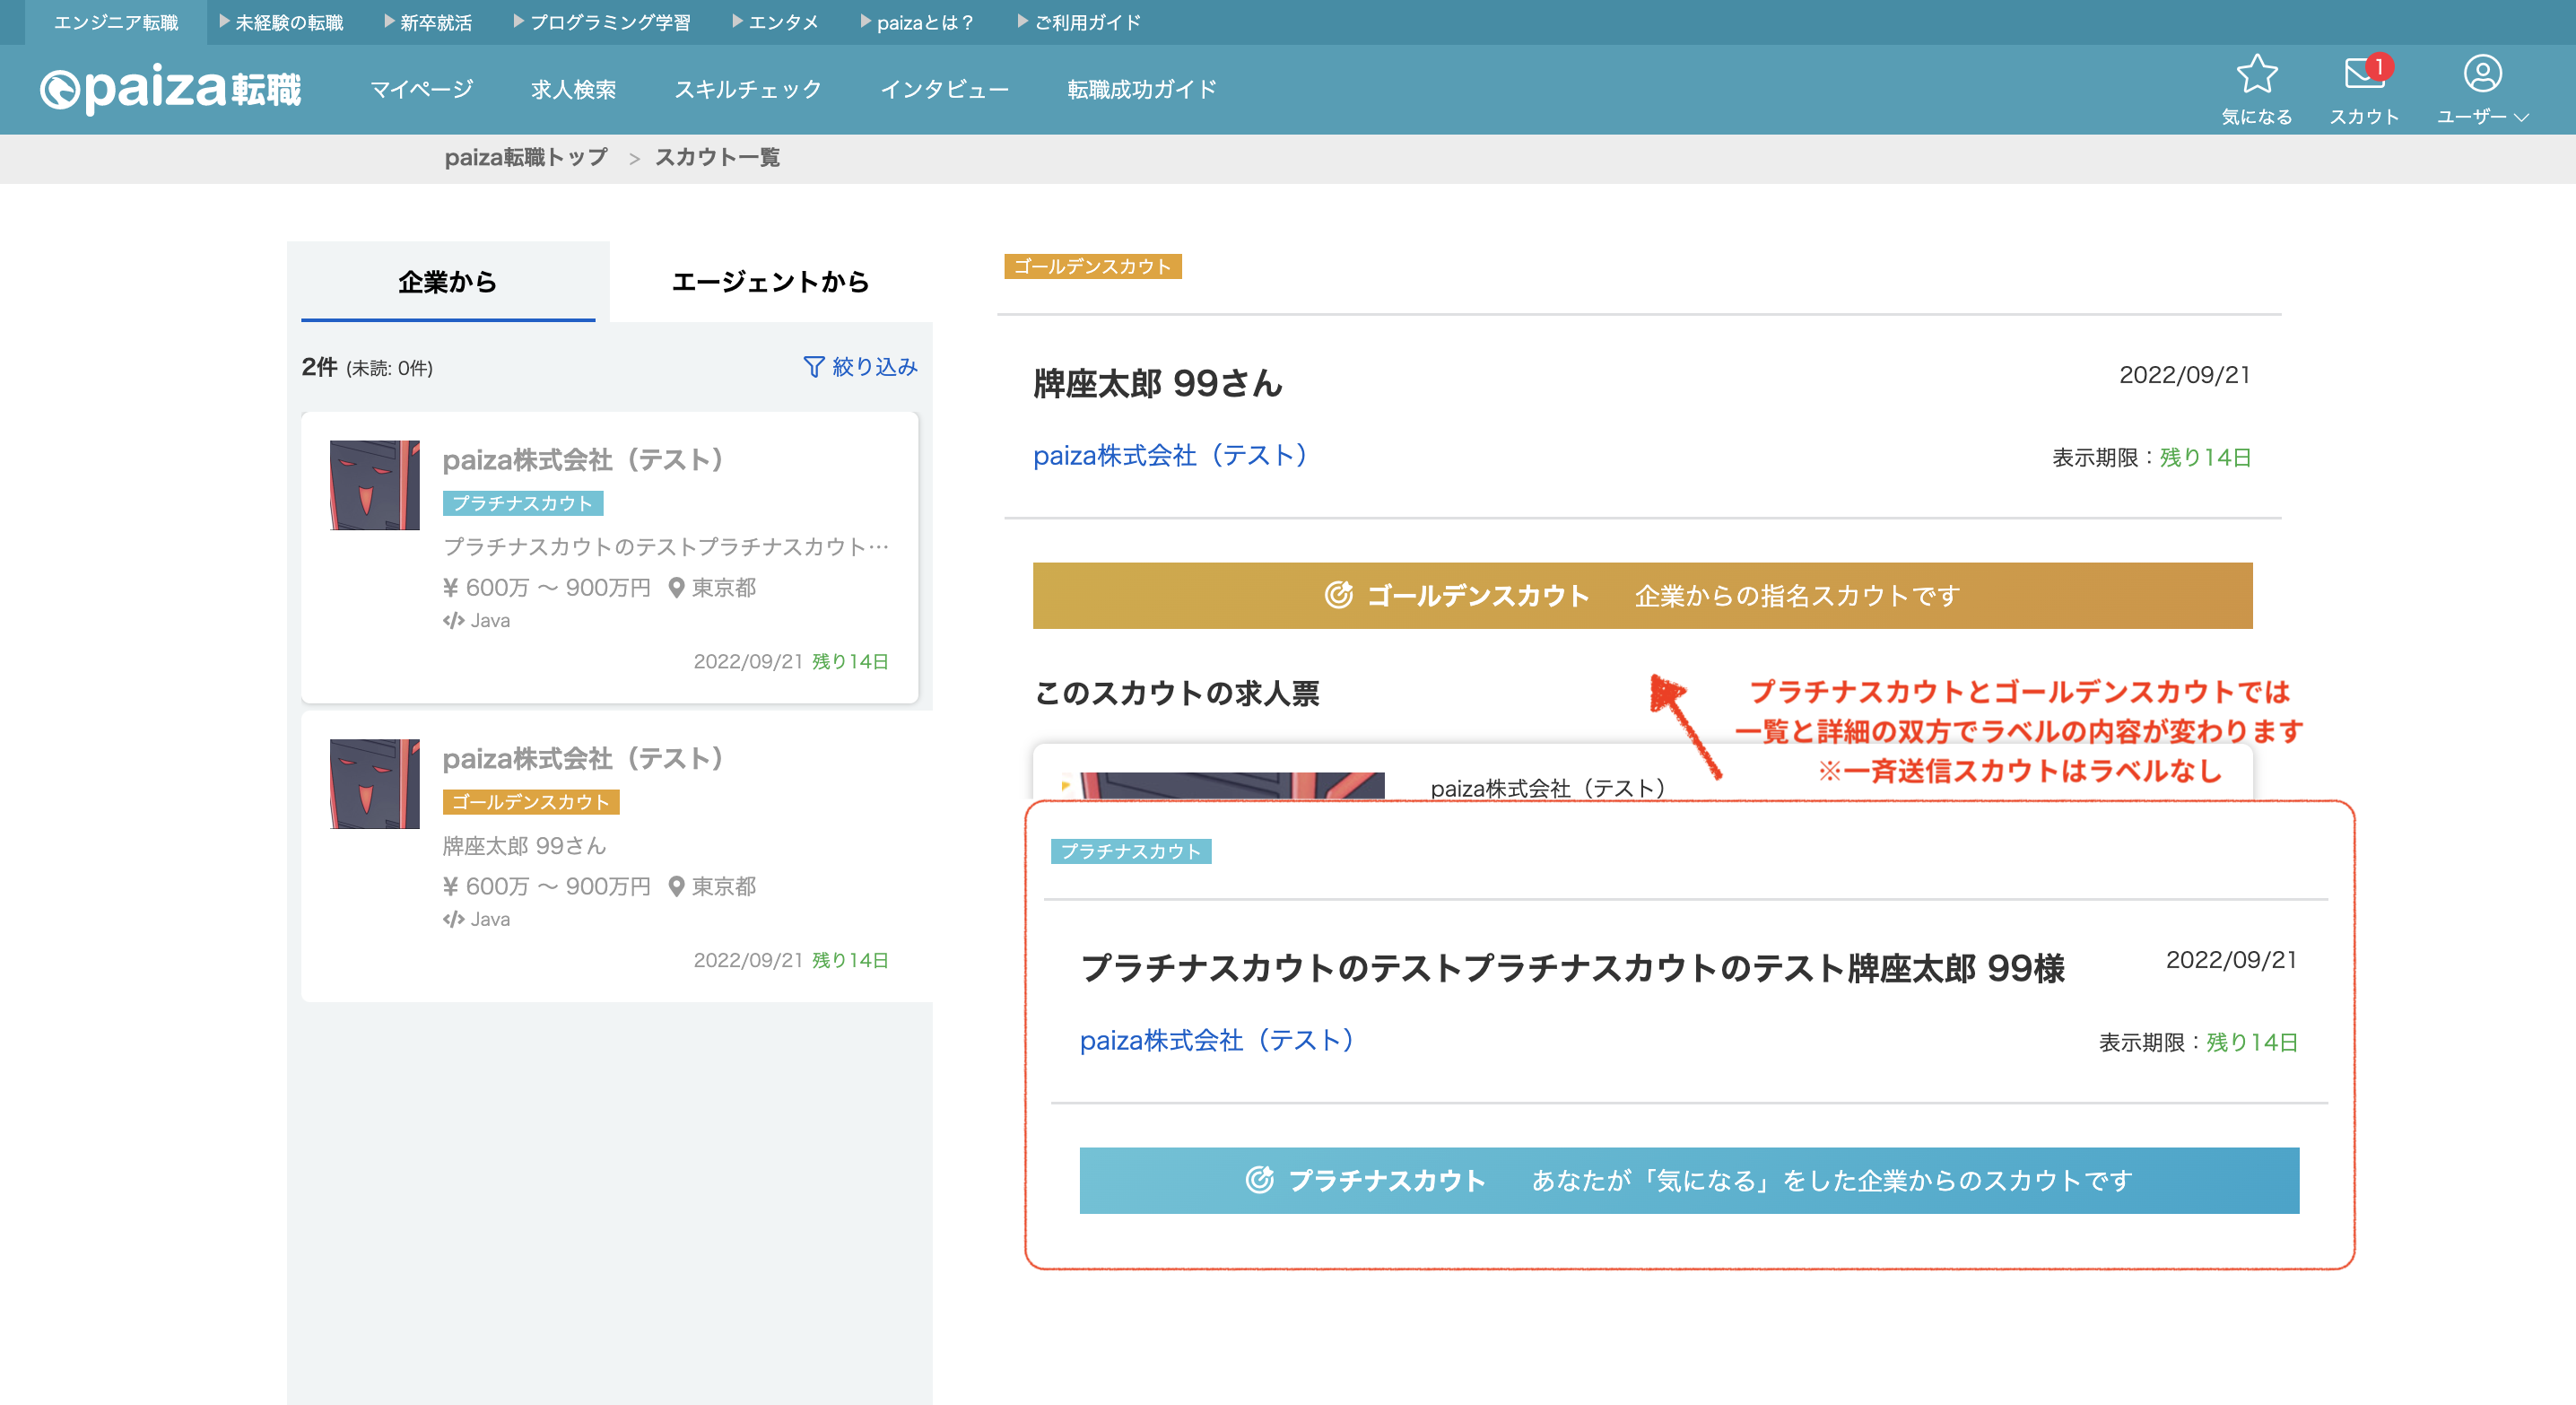Switch to the 企業から tab
Screen dimensions: 2576x1405
448,282
